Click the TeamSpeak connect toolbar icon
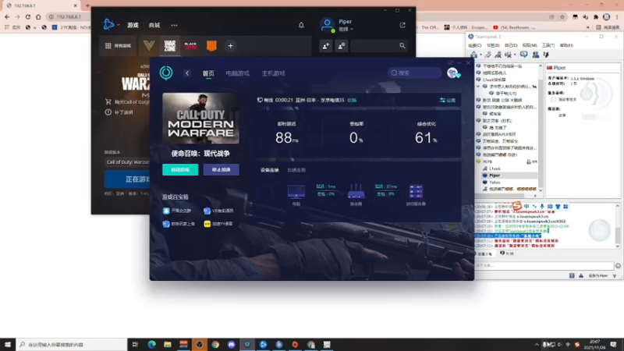Viewport: 624px width, 351px height. tap(474, 55)
